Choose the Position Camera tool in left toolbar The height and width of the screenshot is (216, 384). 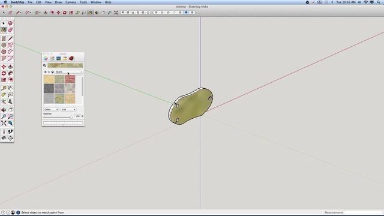(4, 132)
